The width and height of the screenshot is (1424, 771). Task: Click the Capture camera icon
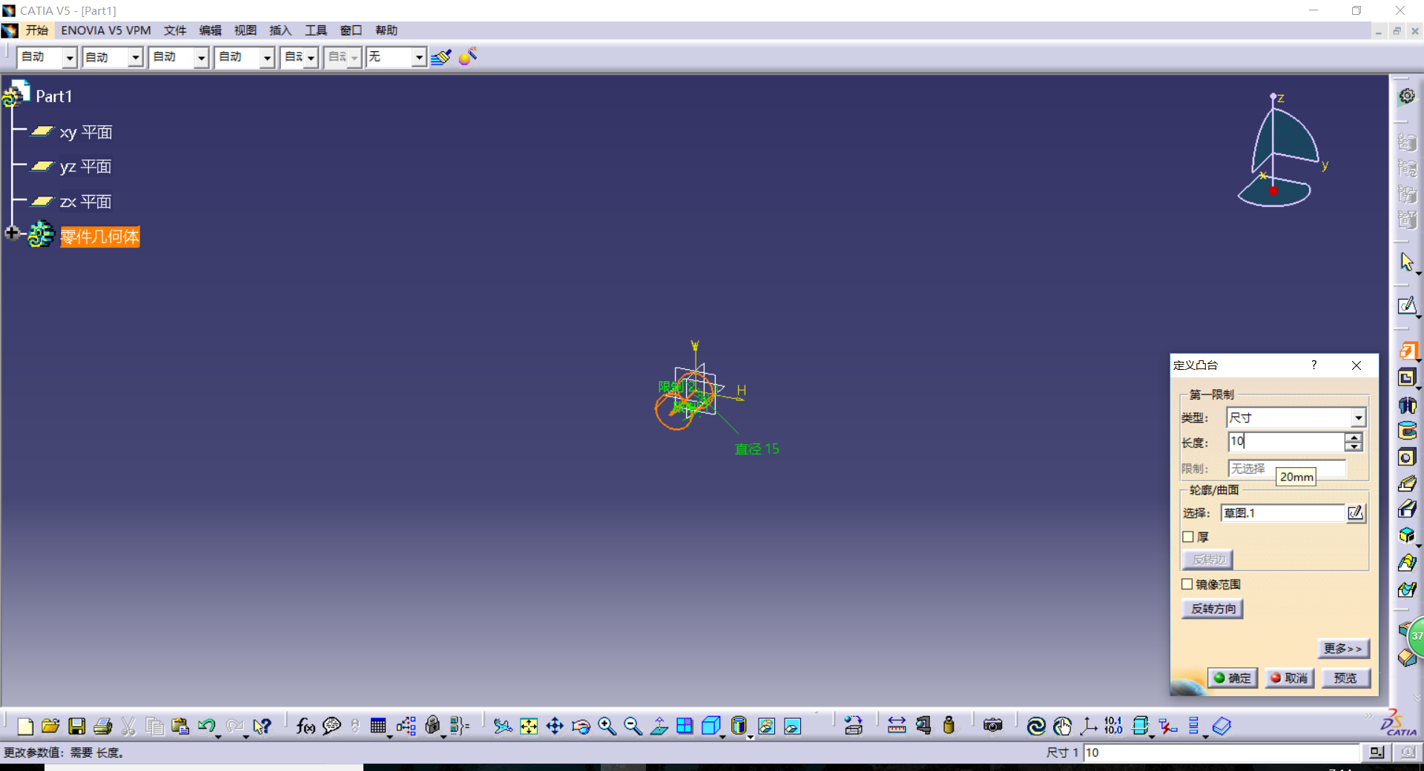[x=992, y=727]
